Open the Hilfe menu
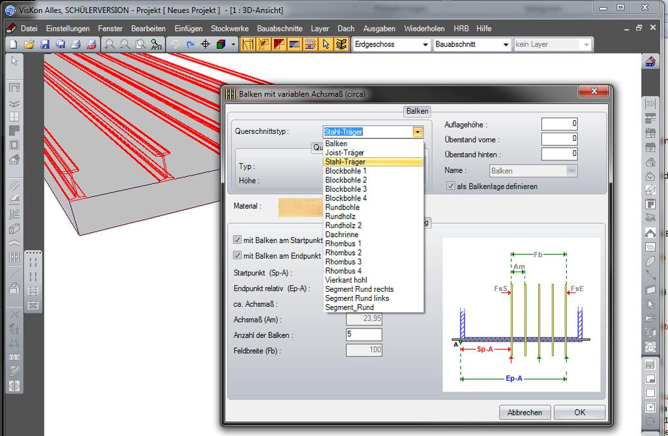Screen dimensions: 668x436 pyautogui.click(x=484, y=29)
